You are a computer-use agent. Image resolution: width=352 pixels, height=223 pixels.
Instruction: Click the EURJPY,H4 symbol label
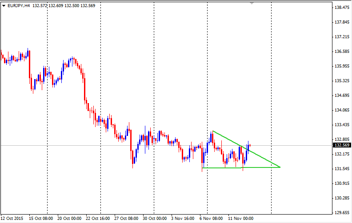tap(19, 6)
